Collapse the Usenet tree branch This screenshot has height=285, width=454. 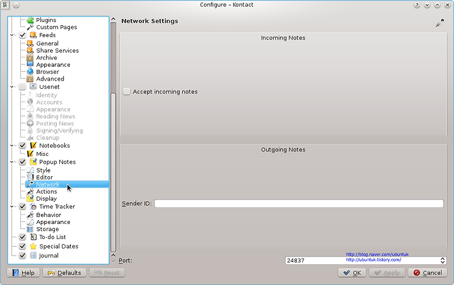pos(11,87)
